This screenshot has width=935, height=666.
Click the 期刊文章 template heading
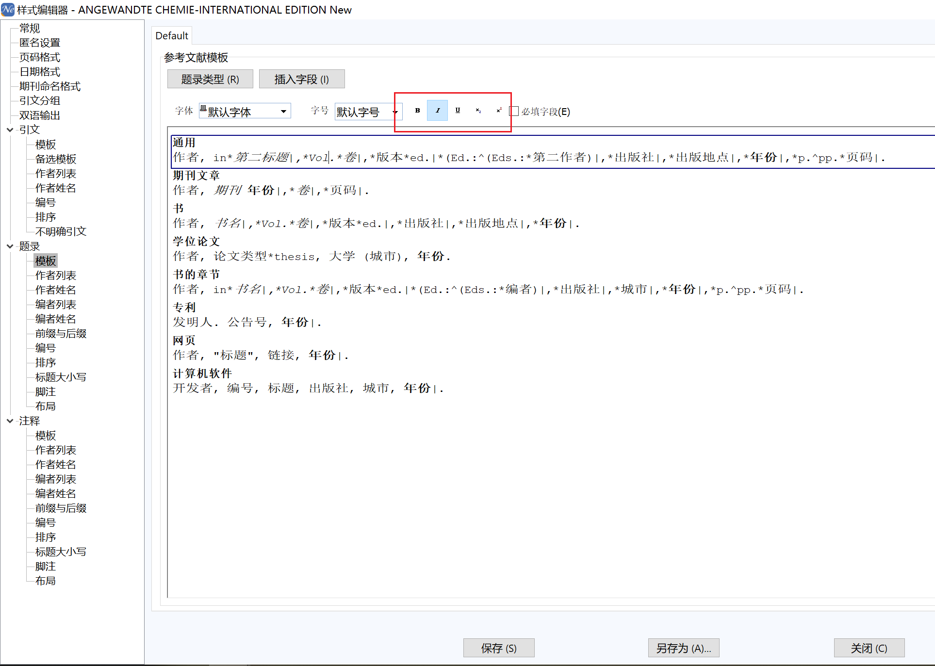(x=196, y=176)
